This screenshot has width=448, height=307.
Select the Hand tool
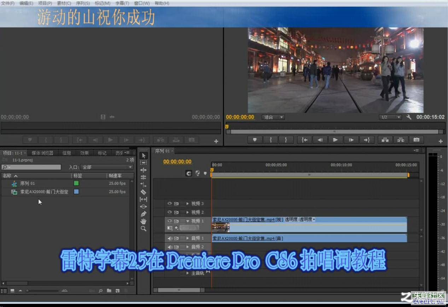pos(144,221)
